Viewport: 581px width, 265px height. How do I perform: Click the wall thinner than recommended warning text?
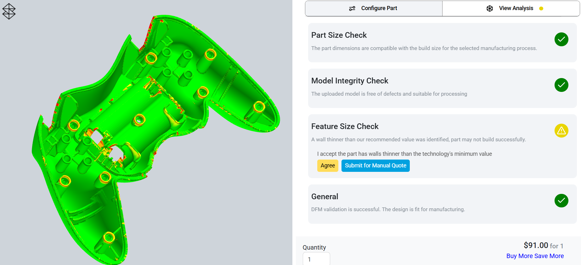(418, 139)
